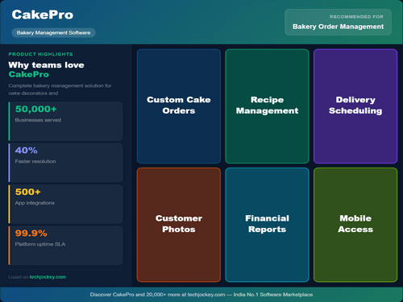Click the Bakery Management Software badge
This screenshot has width=403, height=302.
[53, 33]
